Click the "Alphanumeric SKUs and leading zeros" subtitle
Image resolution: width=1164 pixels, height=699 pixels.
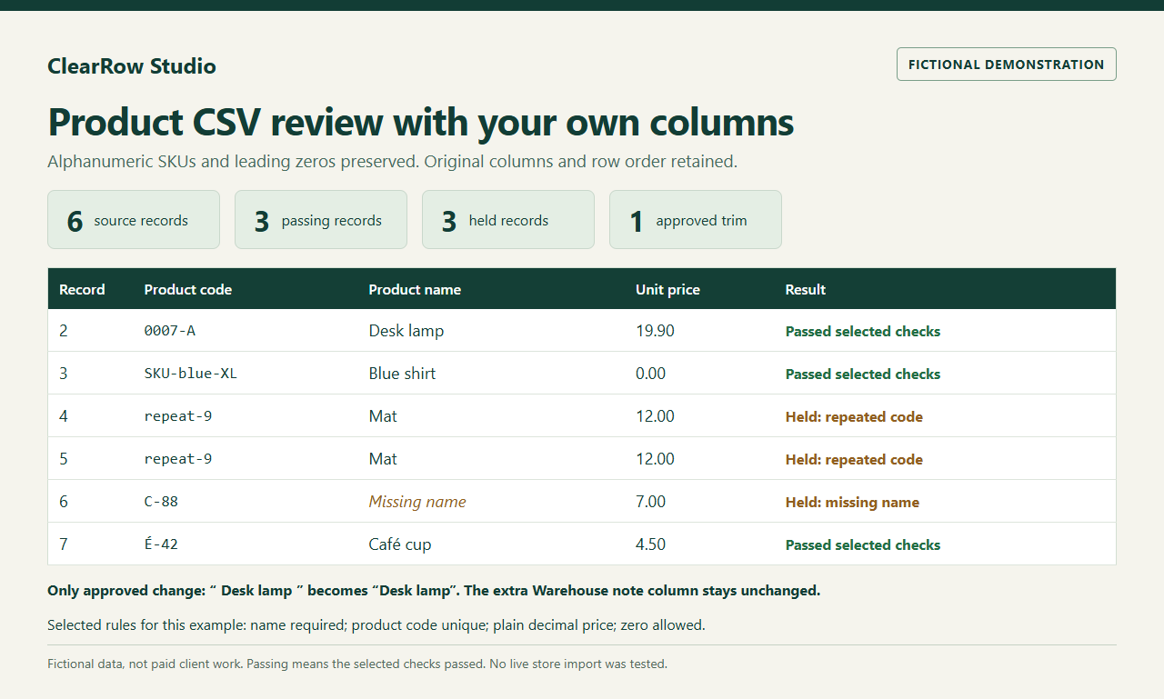[392, 162]
